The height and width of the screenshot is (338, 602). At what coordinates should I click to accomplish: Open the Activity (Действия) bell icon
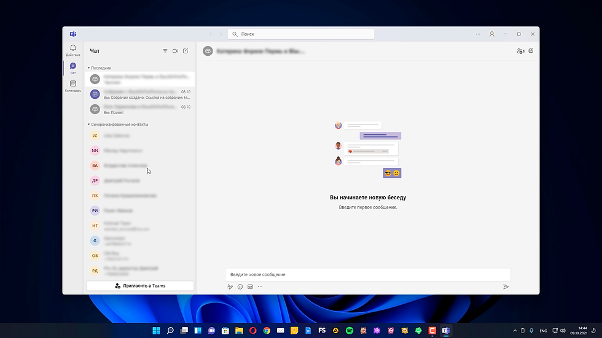coord(73,50)
